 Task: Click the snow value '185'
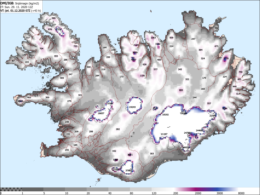(x=75, y=145)
